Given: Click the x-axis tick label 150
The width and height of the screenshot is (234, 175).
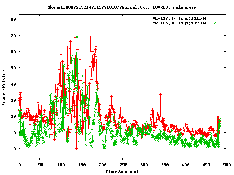Looking at the screenshot, I should coord(82,165).
